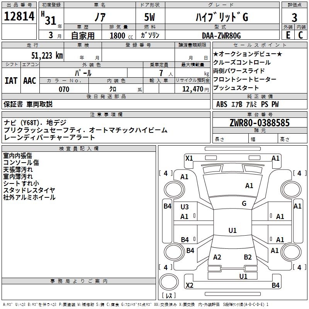Click the recycle deposit 12,470円
The height and width of the screenshot is (309, 309).
point(195,89)
